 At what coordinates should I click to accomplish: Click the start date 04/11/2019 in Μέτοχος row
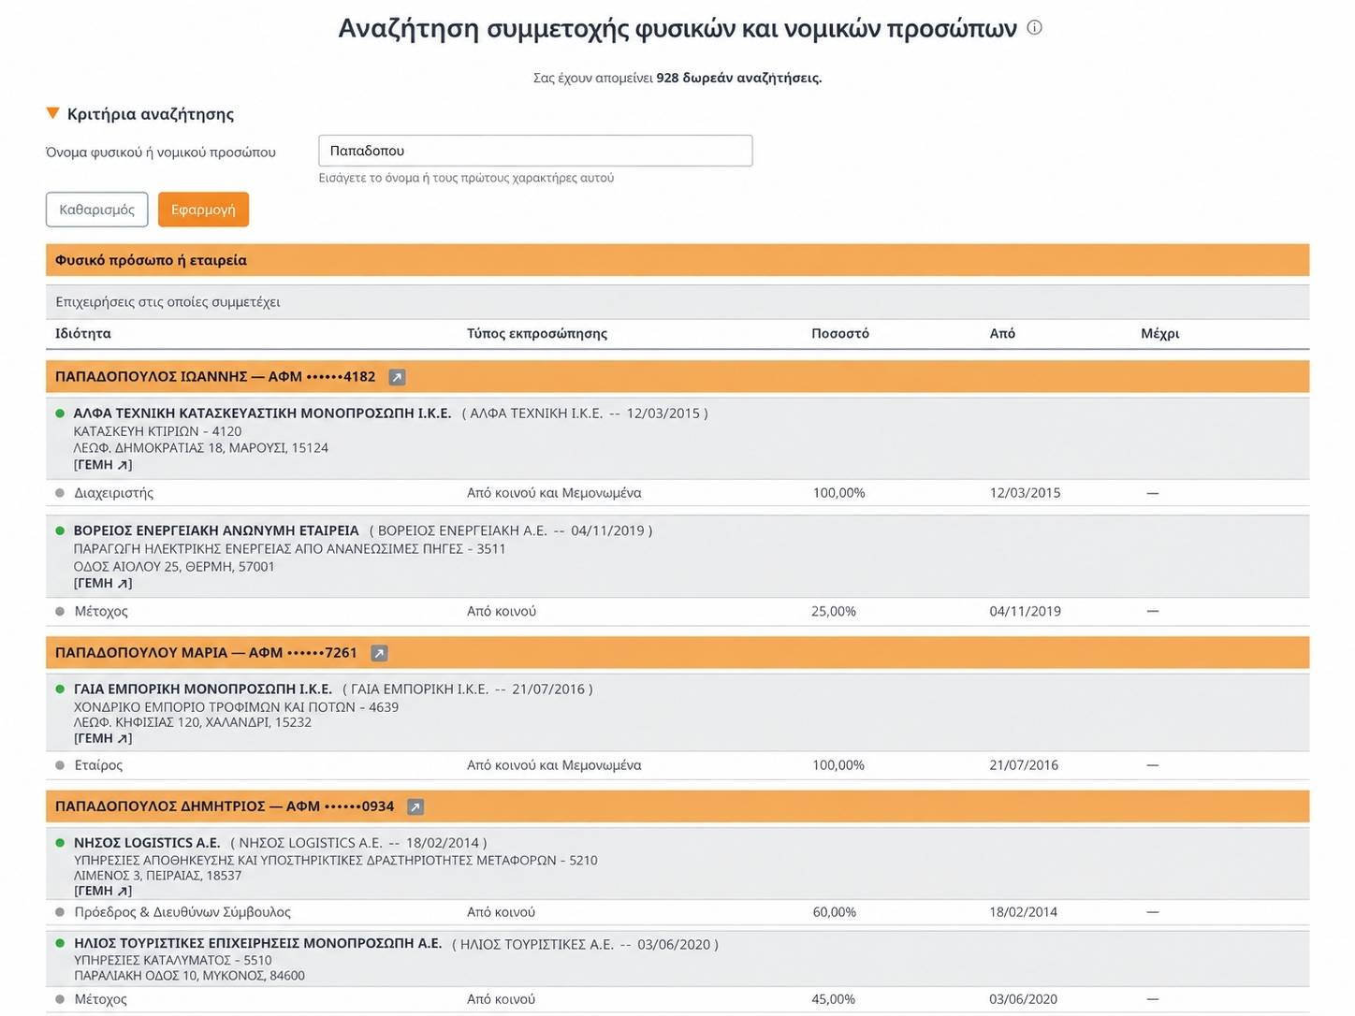coord(1026,612)
